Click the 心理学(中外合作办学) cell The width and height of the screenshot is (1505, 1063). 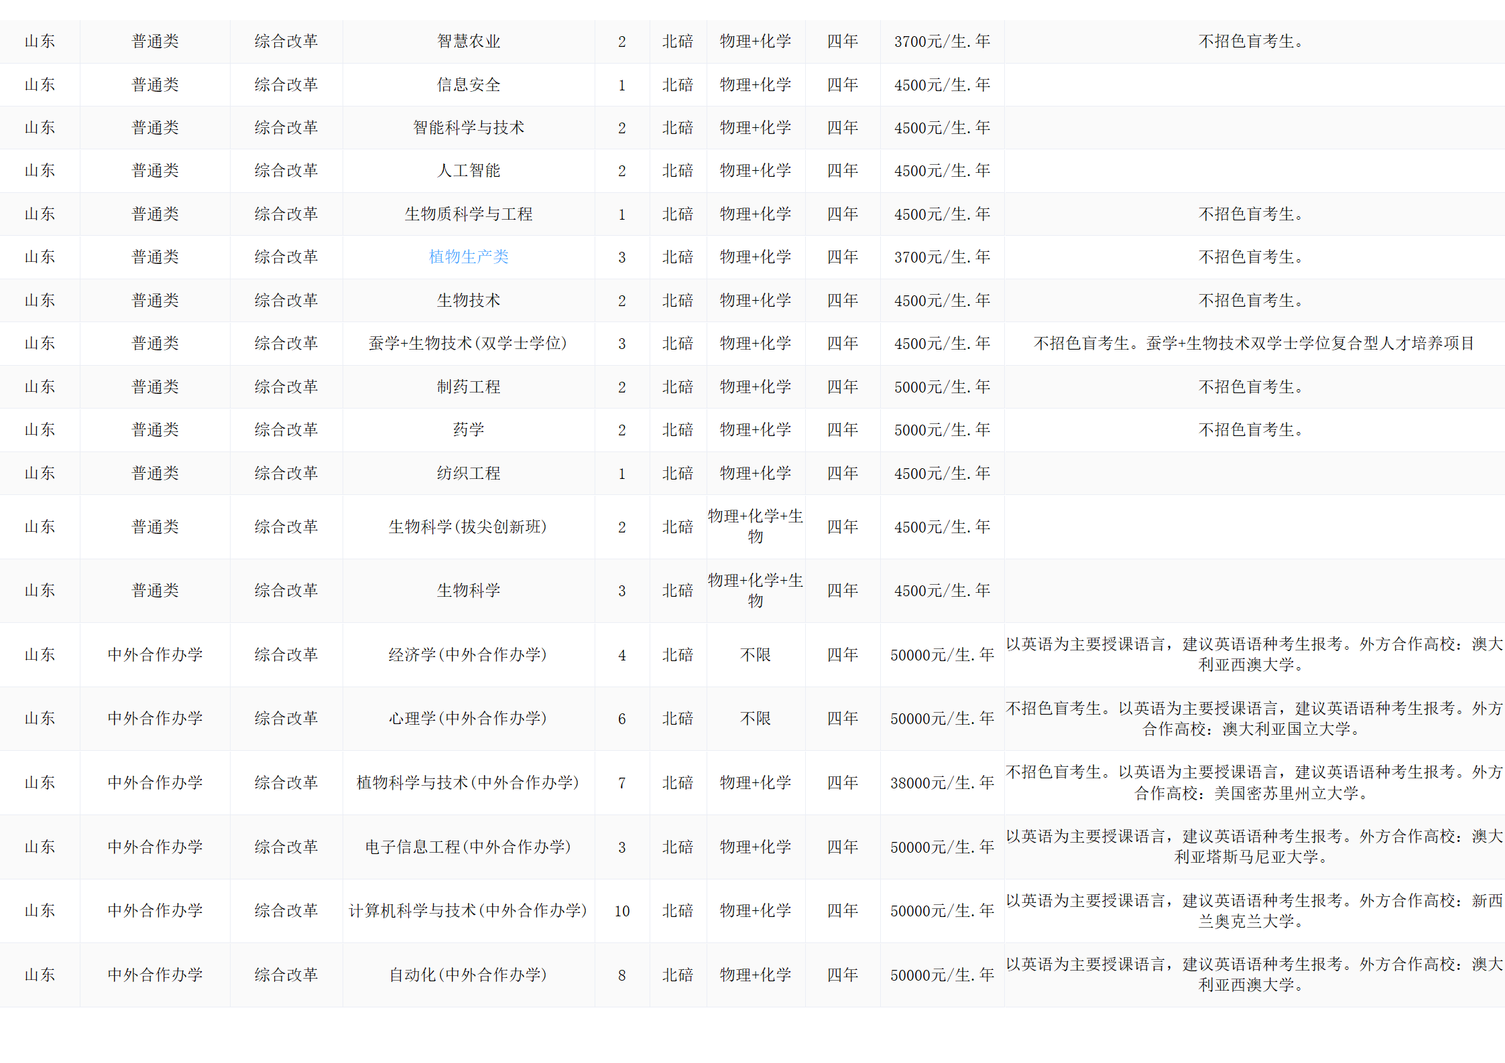[x=469, y=718]
